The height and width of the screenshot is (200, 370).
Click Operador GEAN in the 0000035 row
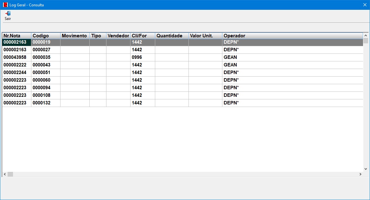[x=293, y=57]
